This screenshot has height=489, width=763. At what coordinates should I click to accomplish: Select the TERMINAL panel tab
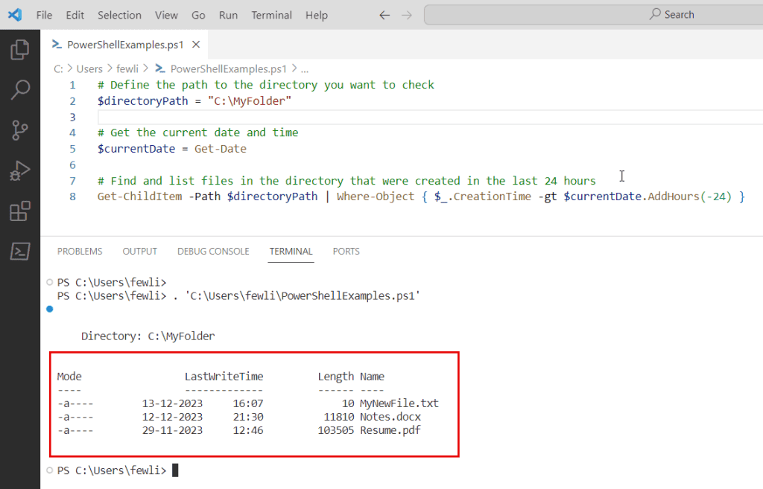click(291, 252)
